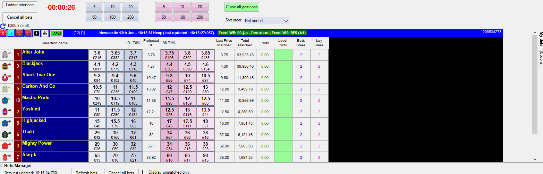Click saddle number 10 for Macho Pride
The height and width of the screenshot is (174, 543).
pyautogui.click(x=18, y=100)
